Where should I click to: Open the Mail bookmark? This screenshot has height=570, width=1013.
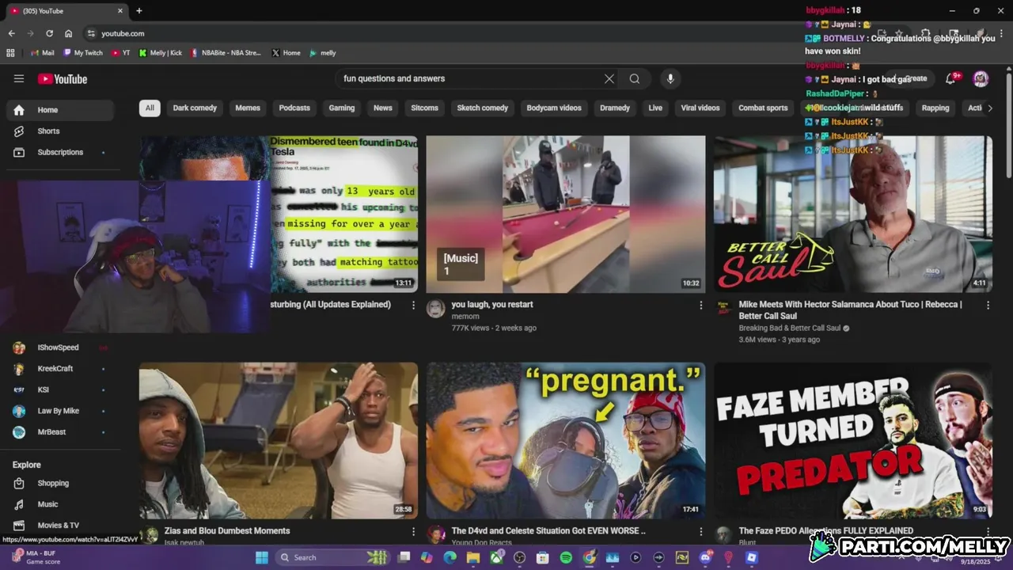(42, 53)
